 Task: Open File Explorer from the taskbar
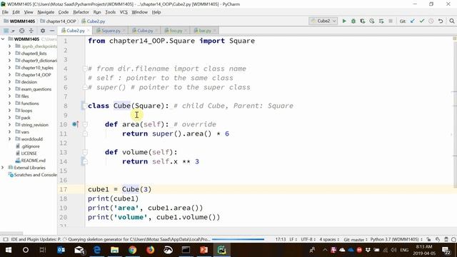114,250
